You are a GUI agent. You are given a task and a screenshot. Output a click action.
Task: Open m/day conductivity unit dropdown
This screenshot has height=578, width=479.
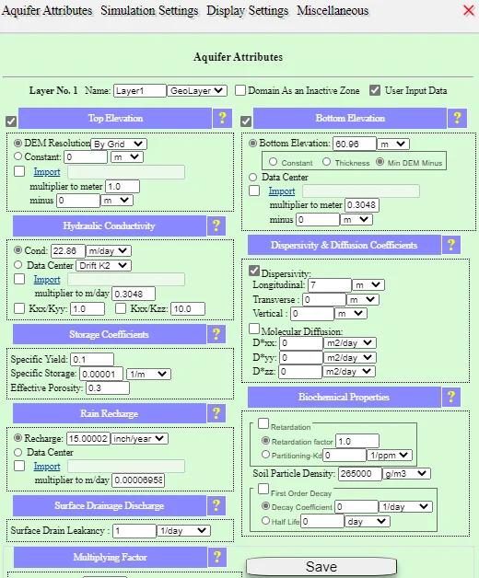coord(109,251)
